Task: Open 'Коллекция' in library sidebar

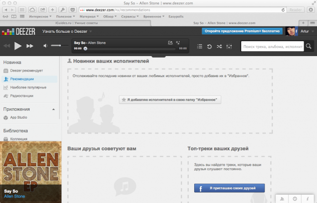Action: [x=19, y=139]
